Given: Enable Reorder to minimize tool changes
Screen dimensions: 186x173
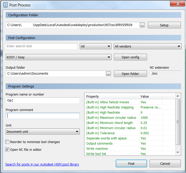Looking at the screenshot, I should [7, 142].
